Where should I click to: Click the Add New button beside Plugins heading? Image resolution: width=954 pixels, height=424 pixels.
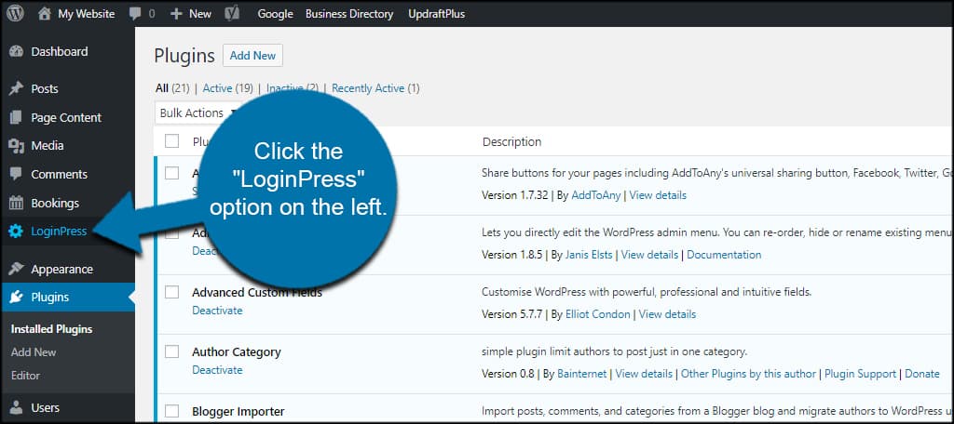pos(252,55)
